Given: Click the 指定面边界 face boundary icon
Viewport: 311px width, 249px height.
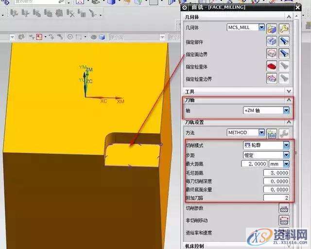Looking at the screenshot, I should [272, 53].
